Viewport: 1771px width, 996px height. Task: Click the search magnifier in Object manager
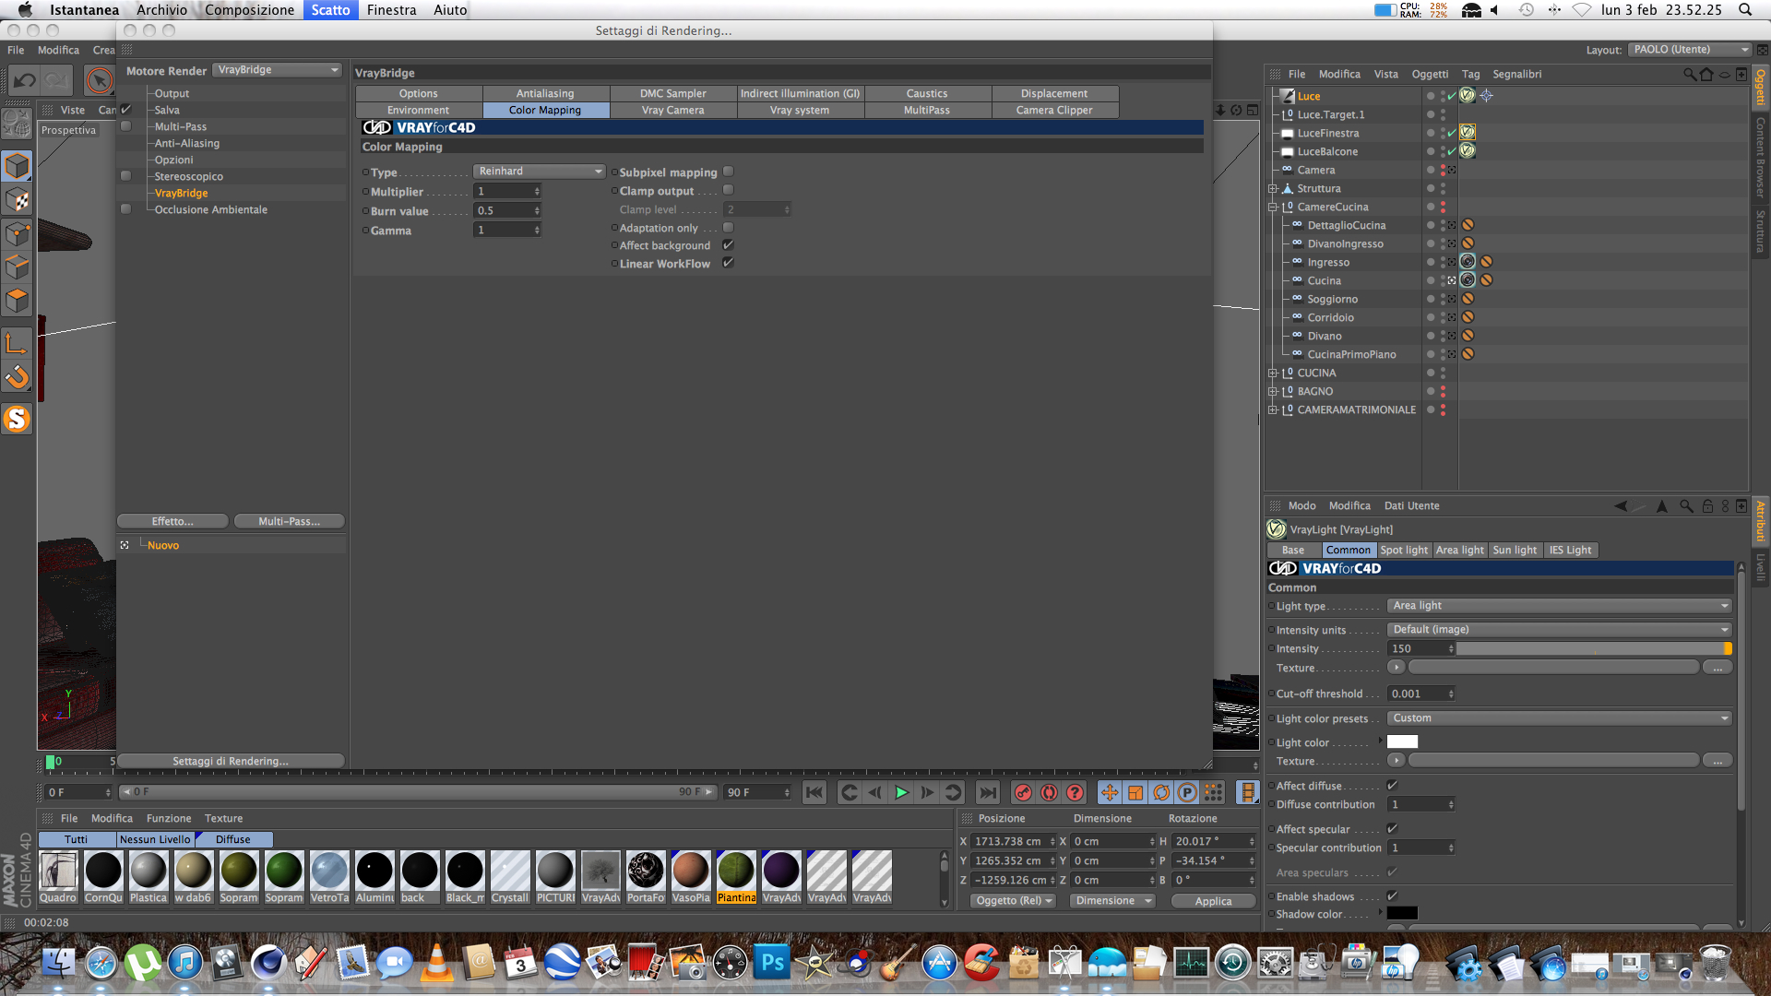[1689, 74]
